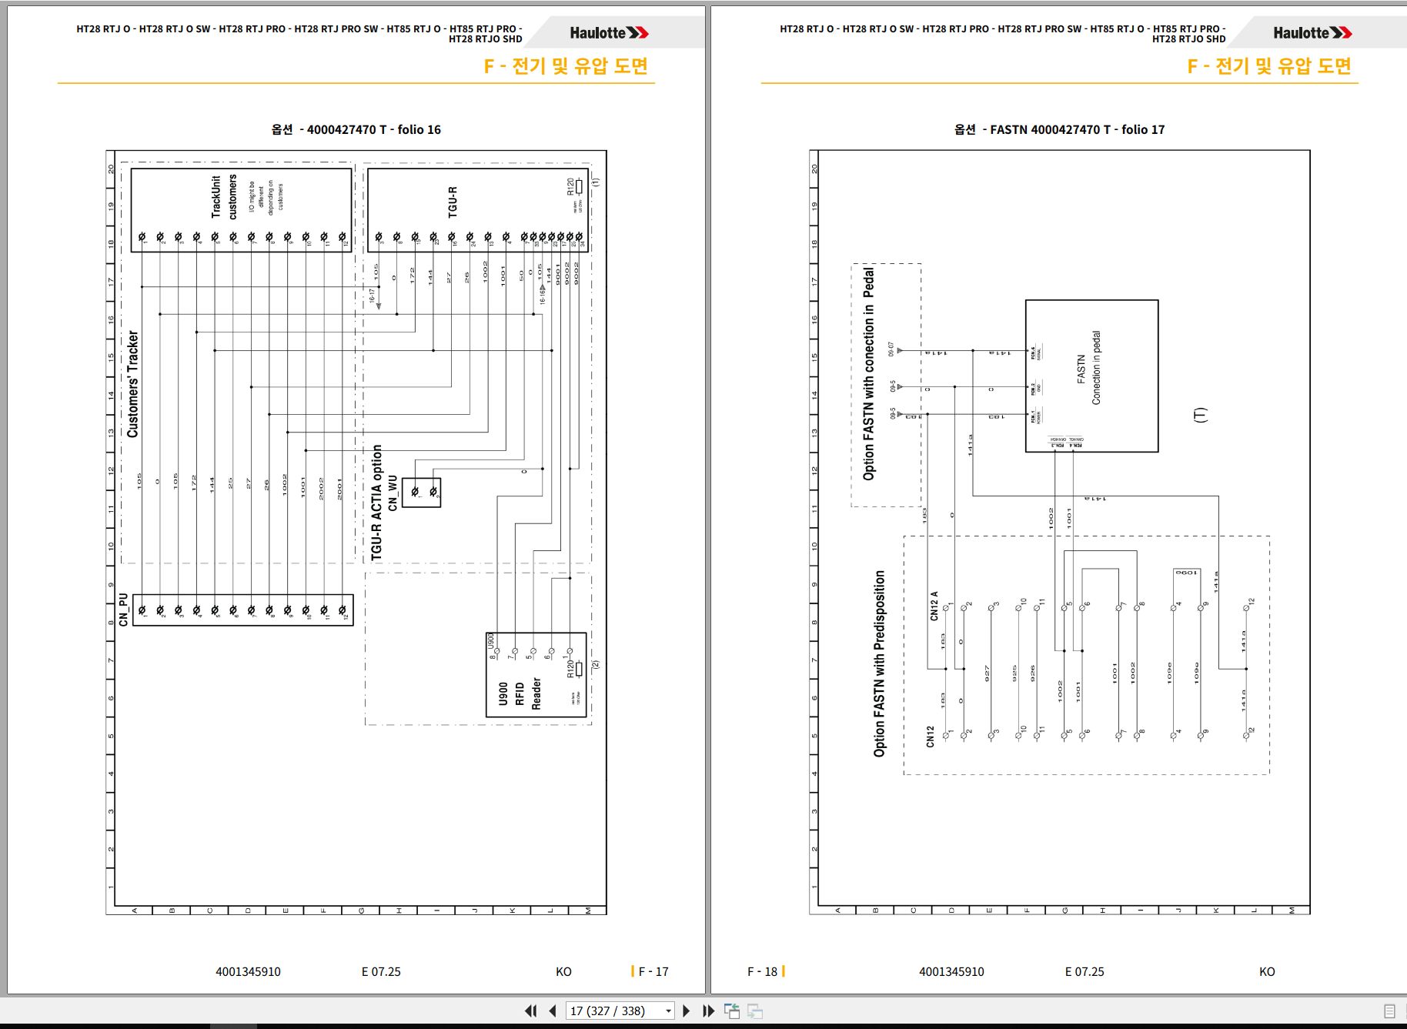Click the Haulotte logo on the right page
1407x1029 pixels.
(1312, 33)
